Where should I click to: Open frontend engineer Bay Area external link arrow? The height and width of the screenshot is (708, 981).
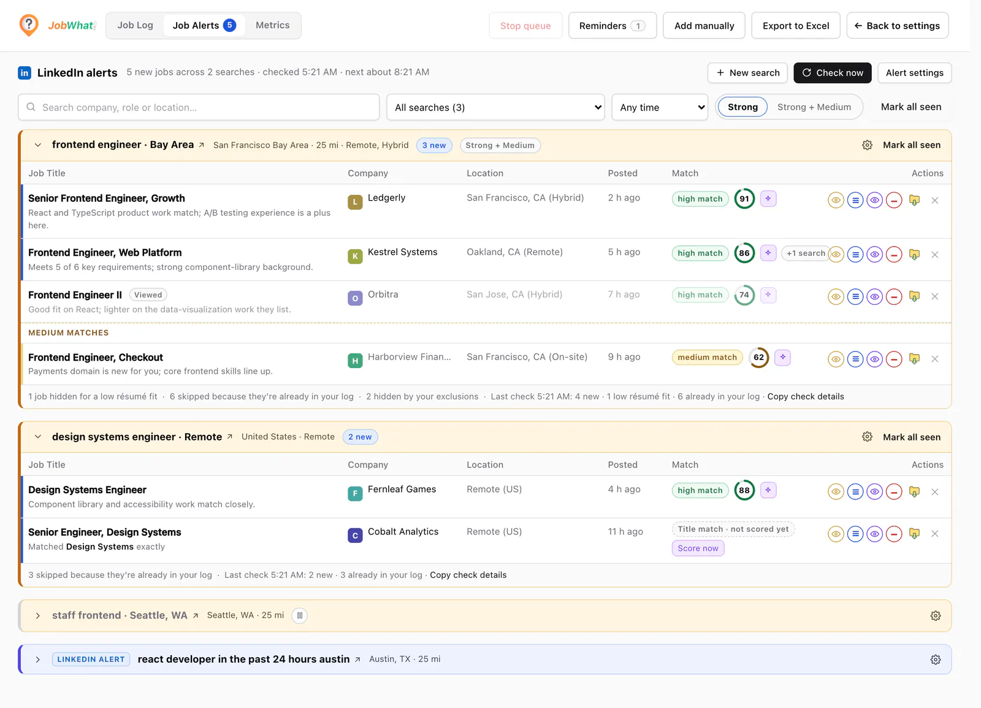tap(201, 145)
